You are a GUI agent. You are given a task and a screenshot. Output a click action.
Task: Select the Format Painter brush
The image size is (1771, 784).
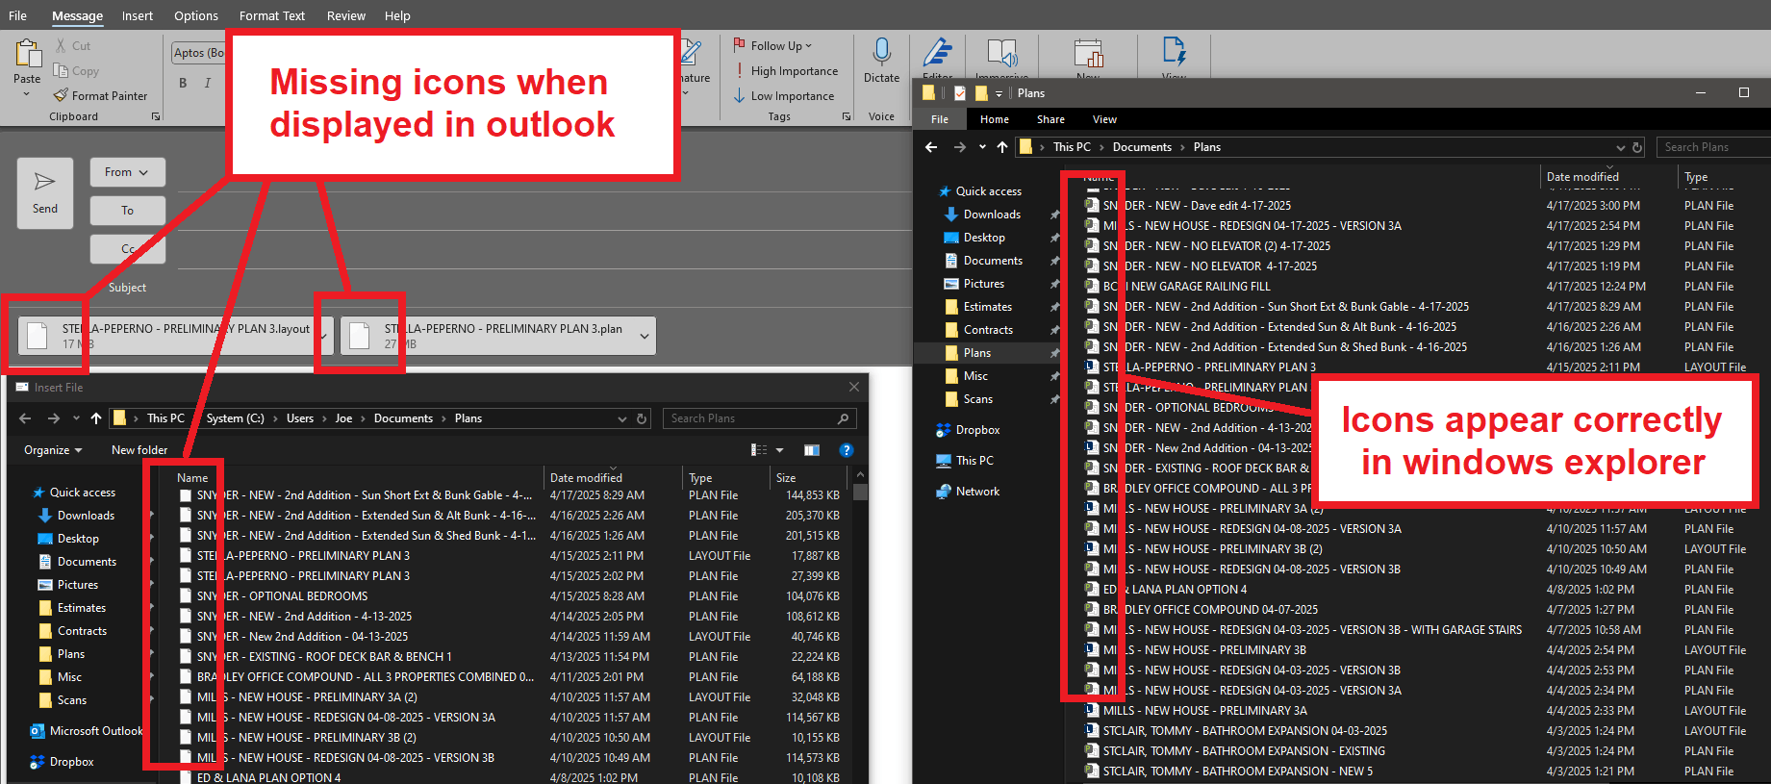click(61, 95)
